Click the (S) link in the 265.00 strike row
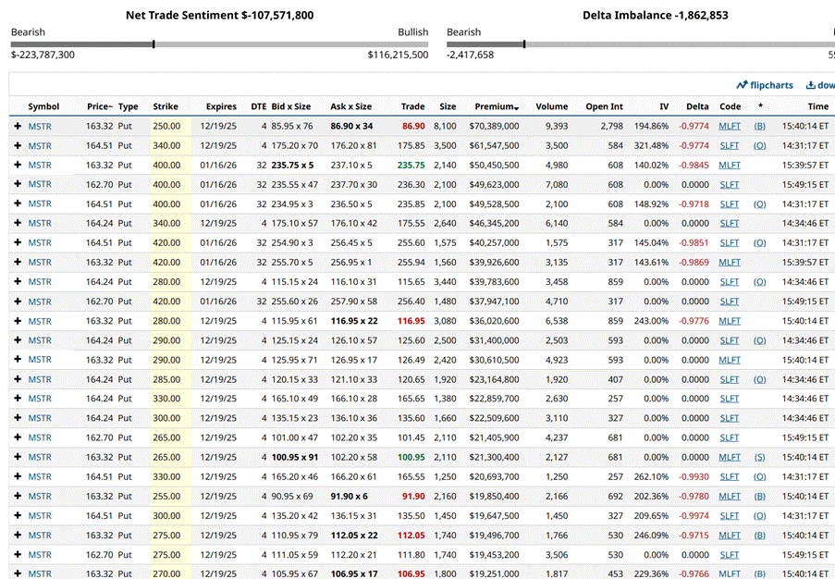The height and width of the screenshot is (579, 835). pyautogui.click(x=759, y=457)
